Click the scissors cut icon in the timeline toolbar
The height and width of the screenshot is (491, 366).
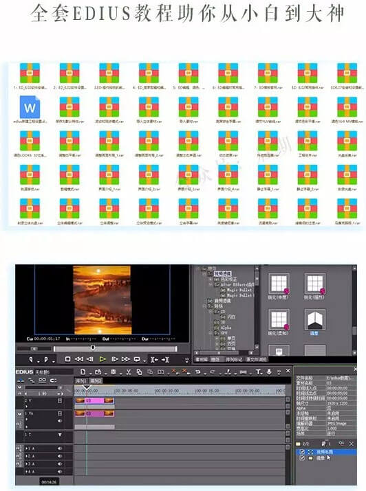click(128, 372)
